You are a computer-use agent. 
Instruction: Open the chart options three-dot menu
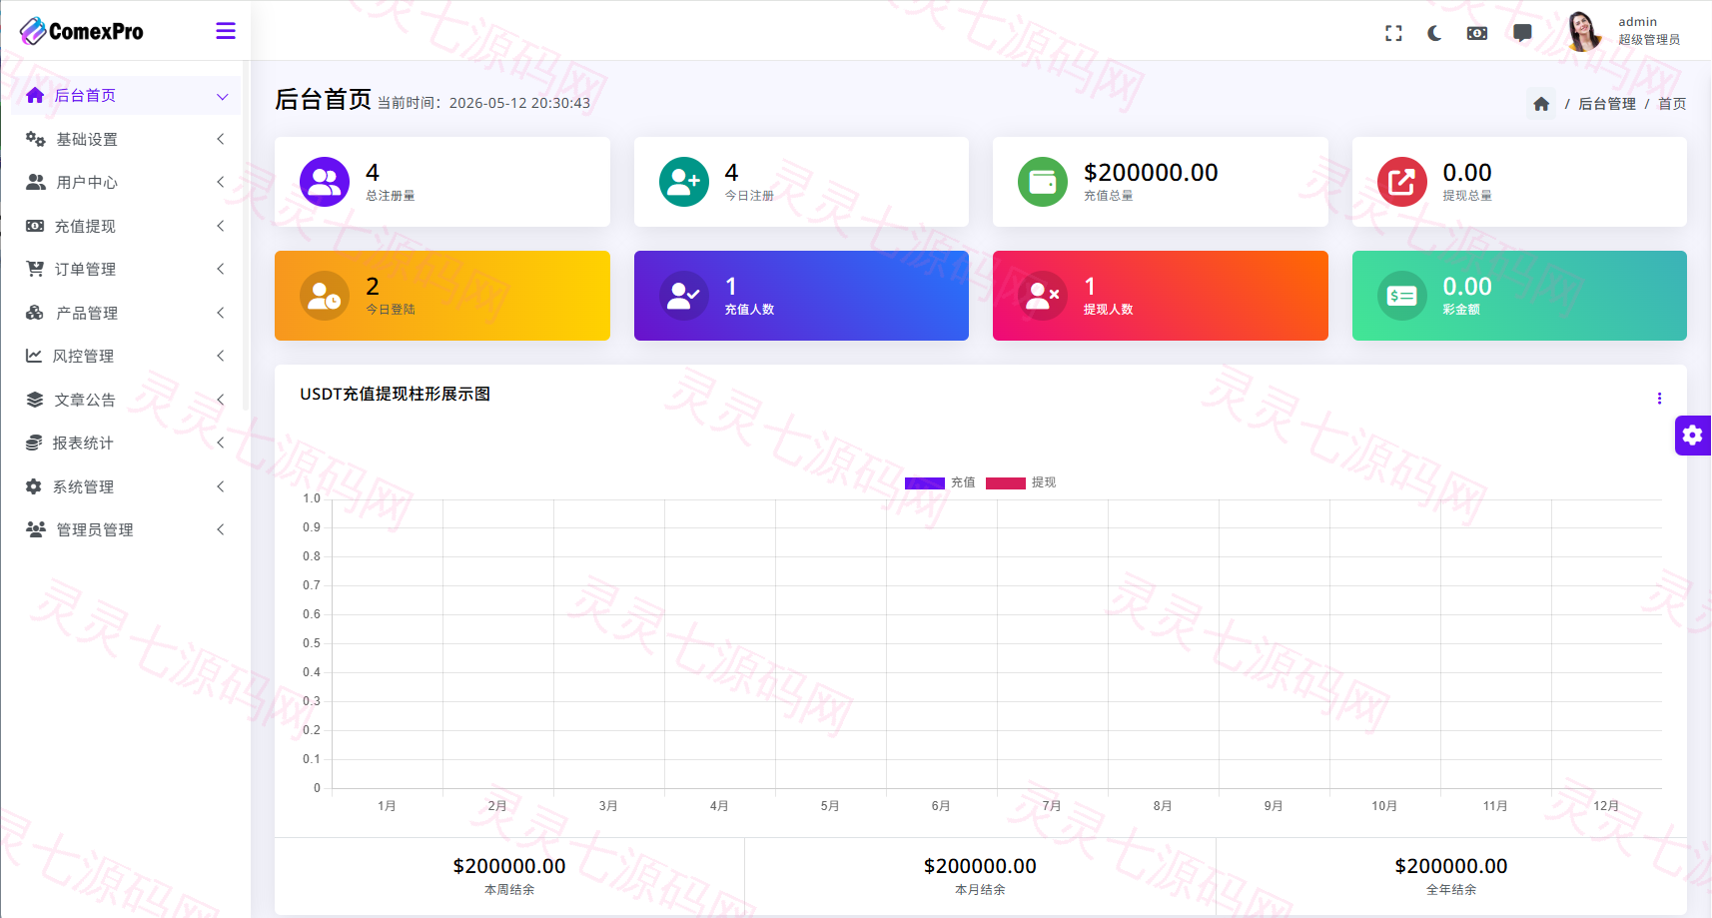click(1659, 399)
